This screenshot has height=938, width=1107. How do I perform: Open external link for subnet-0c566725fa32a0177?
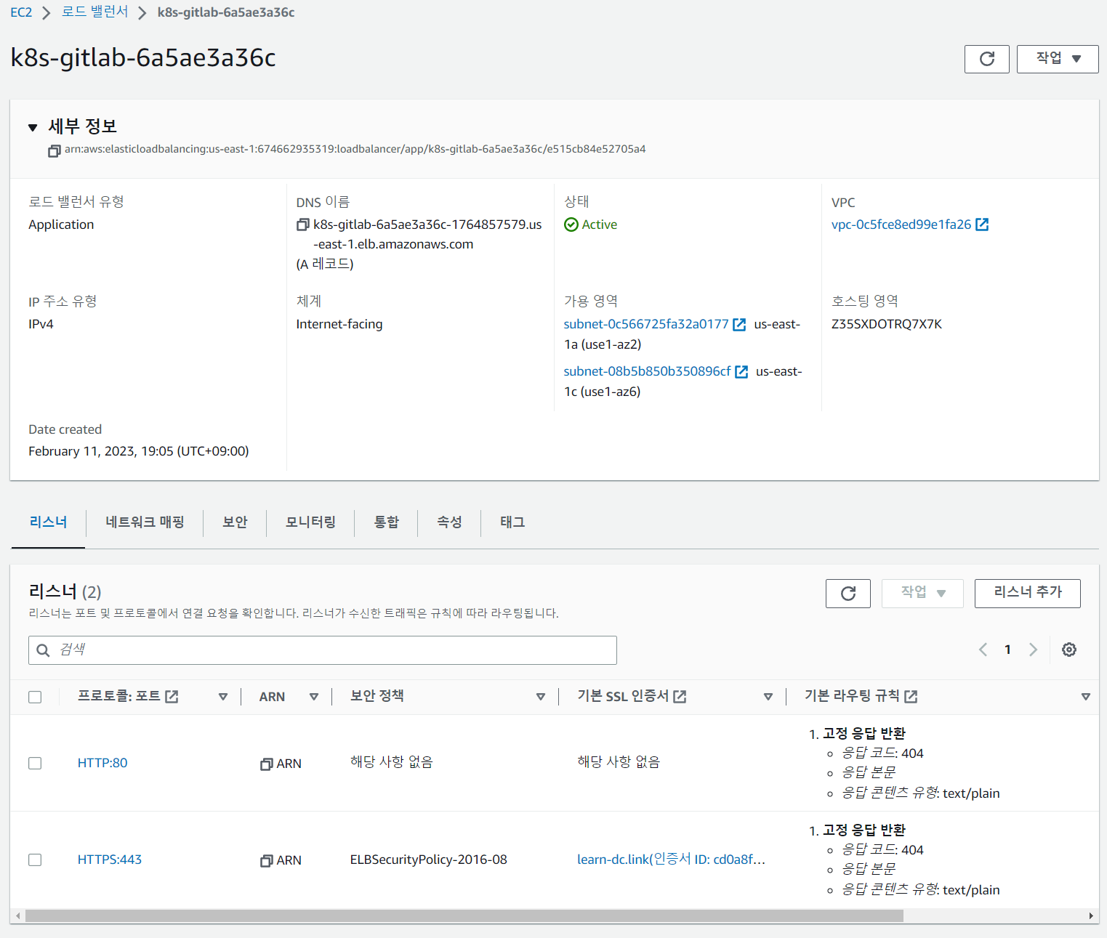(x=739, y=325)
